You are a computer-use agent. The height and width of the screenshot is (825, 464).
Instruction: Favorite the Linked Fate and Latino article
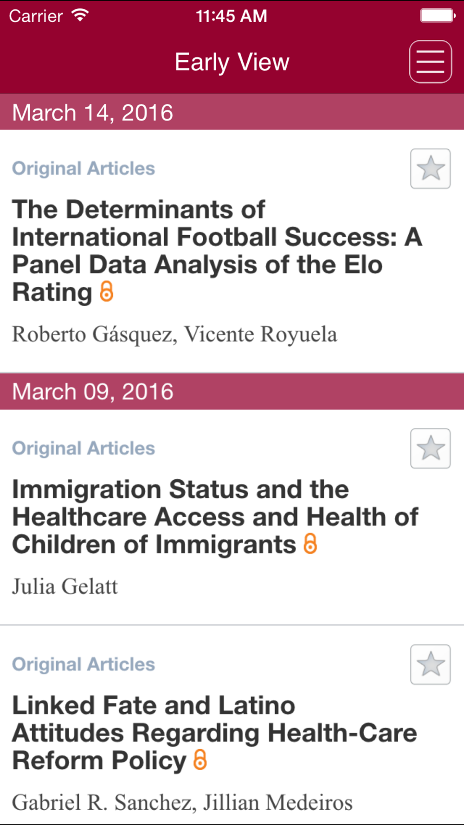pyautogui.click(x=430, y=664)
